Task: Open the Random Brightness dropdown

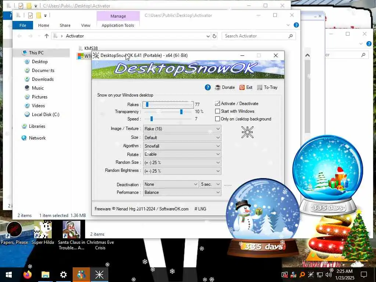Action: coord(182,171)
